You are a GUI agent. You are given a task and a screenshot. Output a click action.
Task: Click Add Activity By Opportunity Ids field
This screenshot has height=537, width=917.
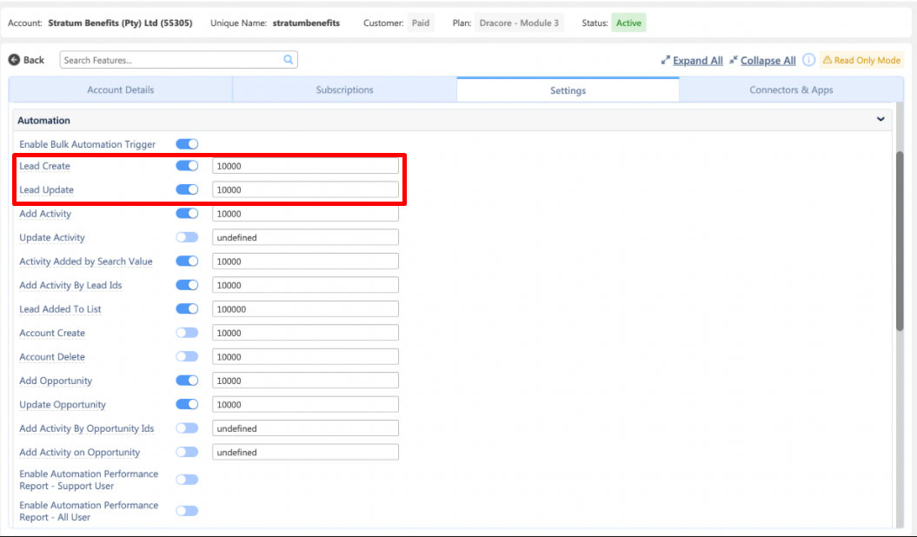pyautogui.click(x=305, y=428)
